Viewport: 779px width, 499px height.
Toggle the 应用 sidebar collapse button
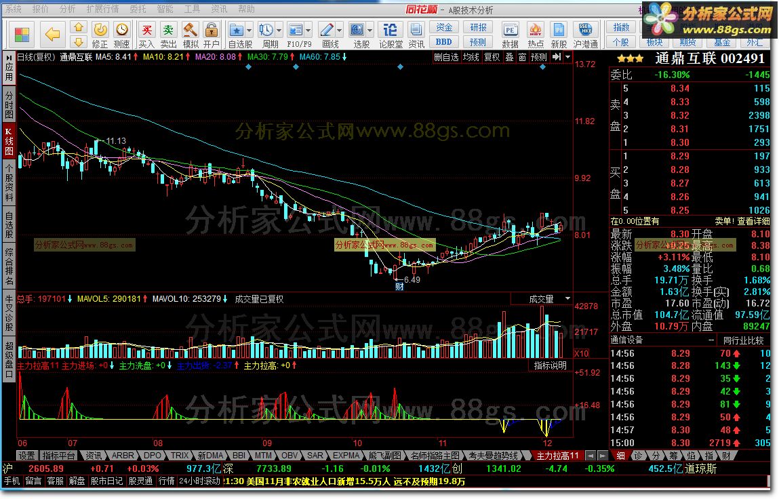pos(9,67)
